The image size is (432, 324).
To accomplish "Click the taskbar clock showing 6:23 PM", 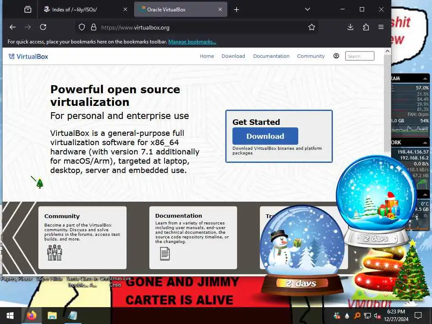I will pyautogui.click(x=396, y=316).
